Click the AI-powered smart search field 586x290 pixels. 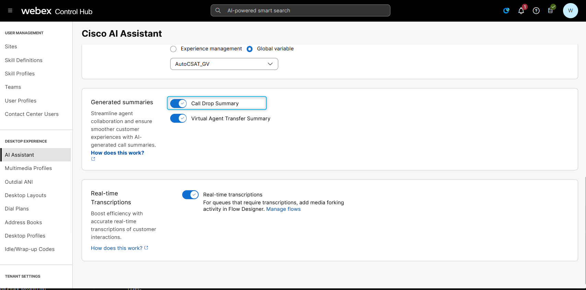[305, 11]
